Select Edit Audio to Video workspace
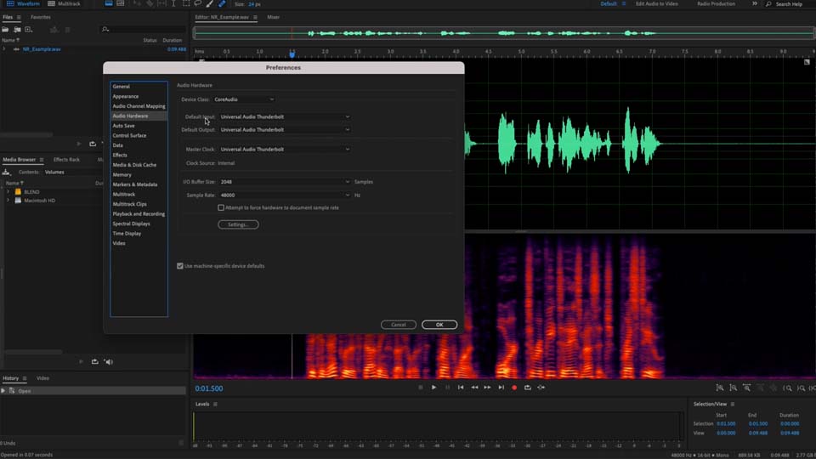 [657, 3]
